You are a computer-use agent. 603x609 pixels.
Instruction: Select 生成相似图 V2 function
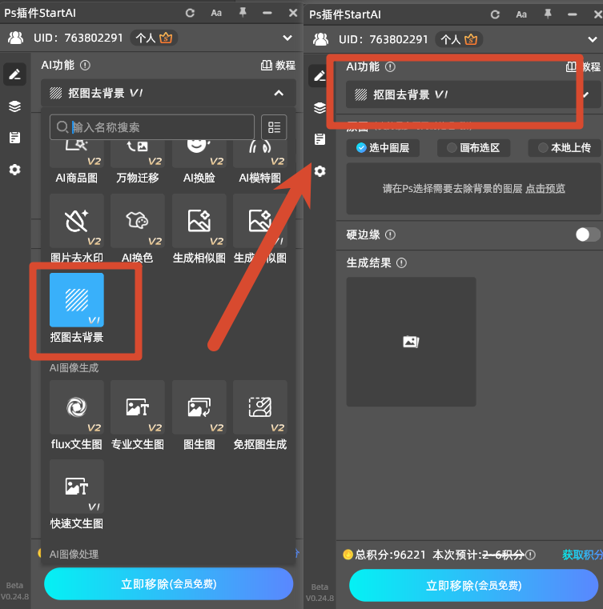click(199, 229)
